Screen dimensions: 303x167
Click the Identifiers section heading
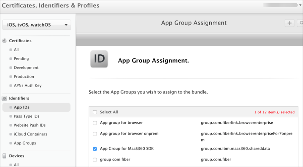point(19,98)
